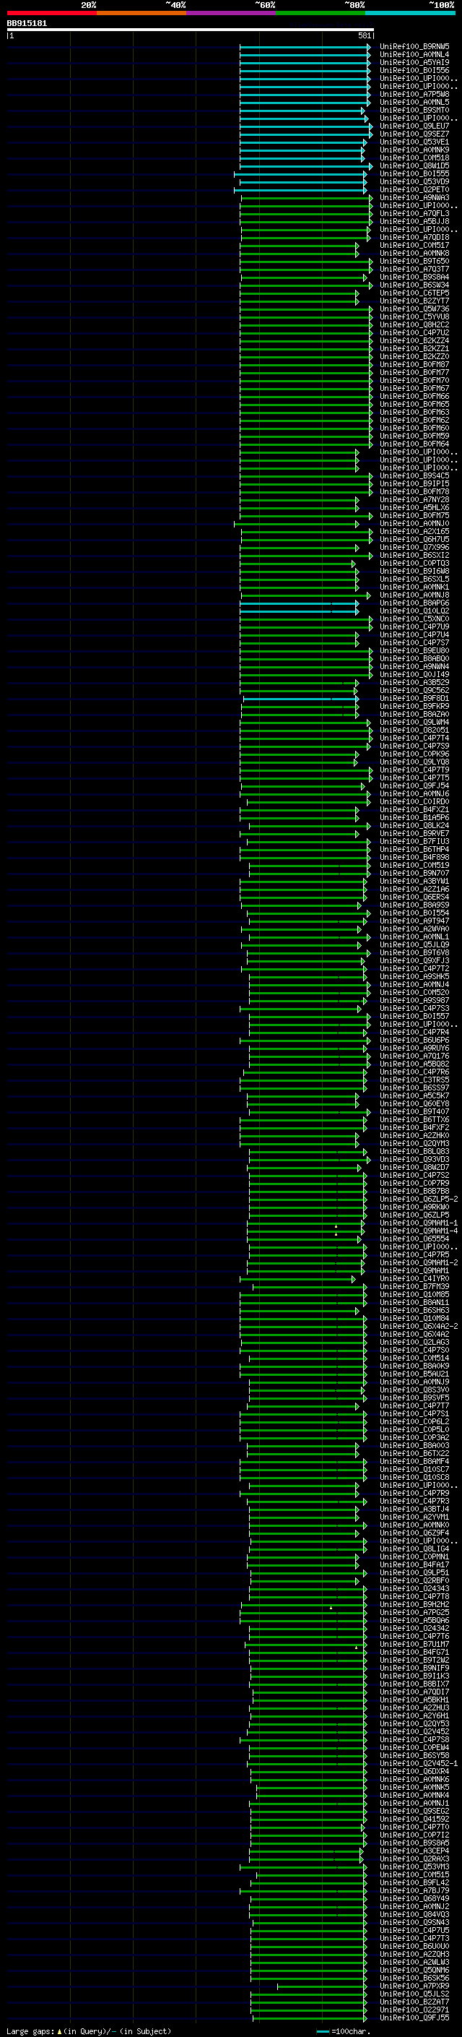This screenshot has width=462, height=2037.
Task: Select the UniRef100_B6THP4 label
Action: click(414, 849)
